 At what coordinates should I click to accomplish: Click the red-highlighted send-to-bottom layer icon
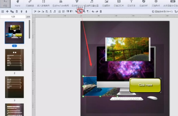(80, 11)
